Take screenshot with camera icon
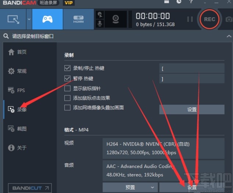 229,19
